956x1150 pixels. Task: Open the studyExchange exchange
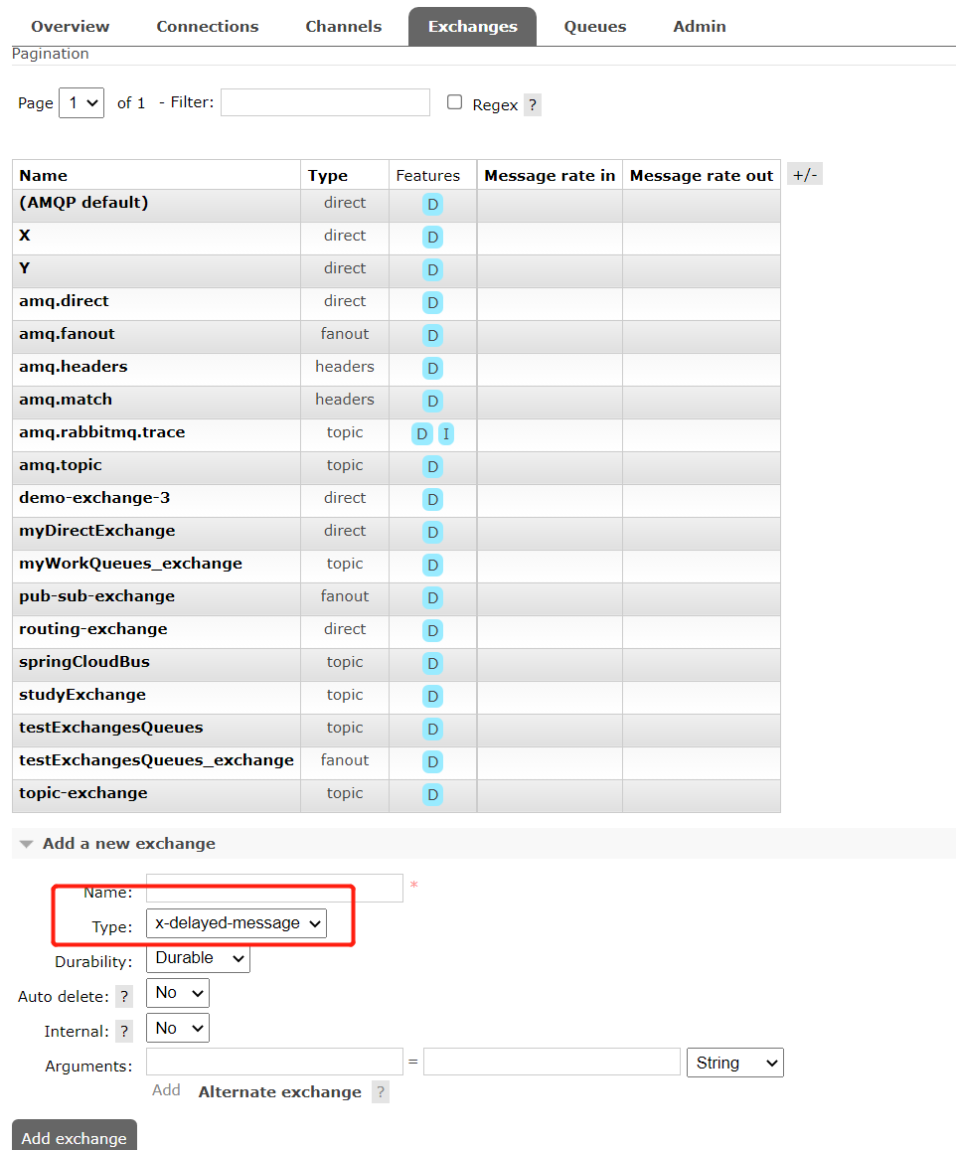82,695
